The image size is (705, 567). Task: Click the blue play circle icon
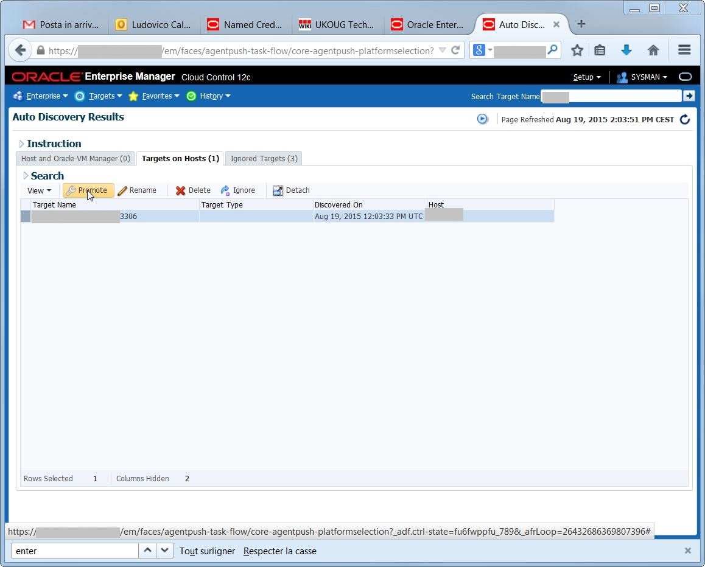pyautogui.click(x=482, y=119)
